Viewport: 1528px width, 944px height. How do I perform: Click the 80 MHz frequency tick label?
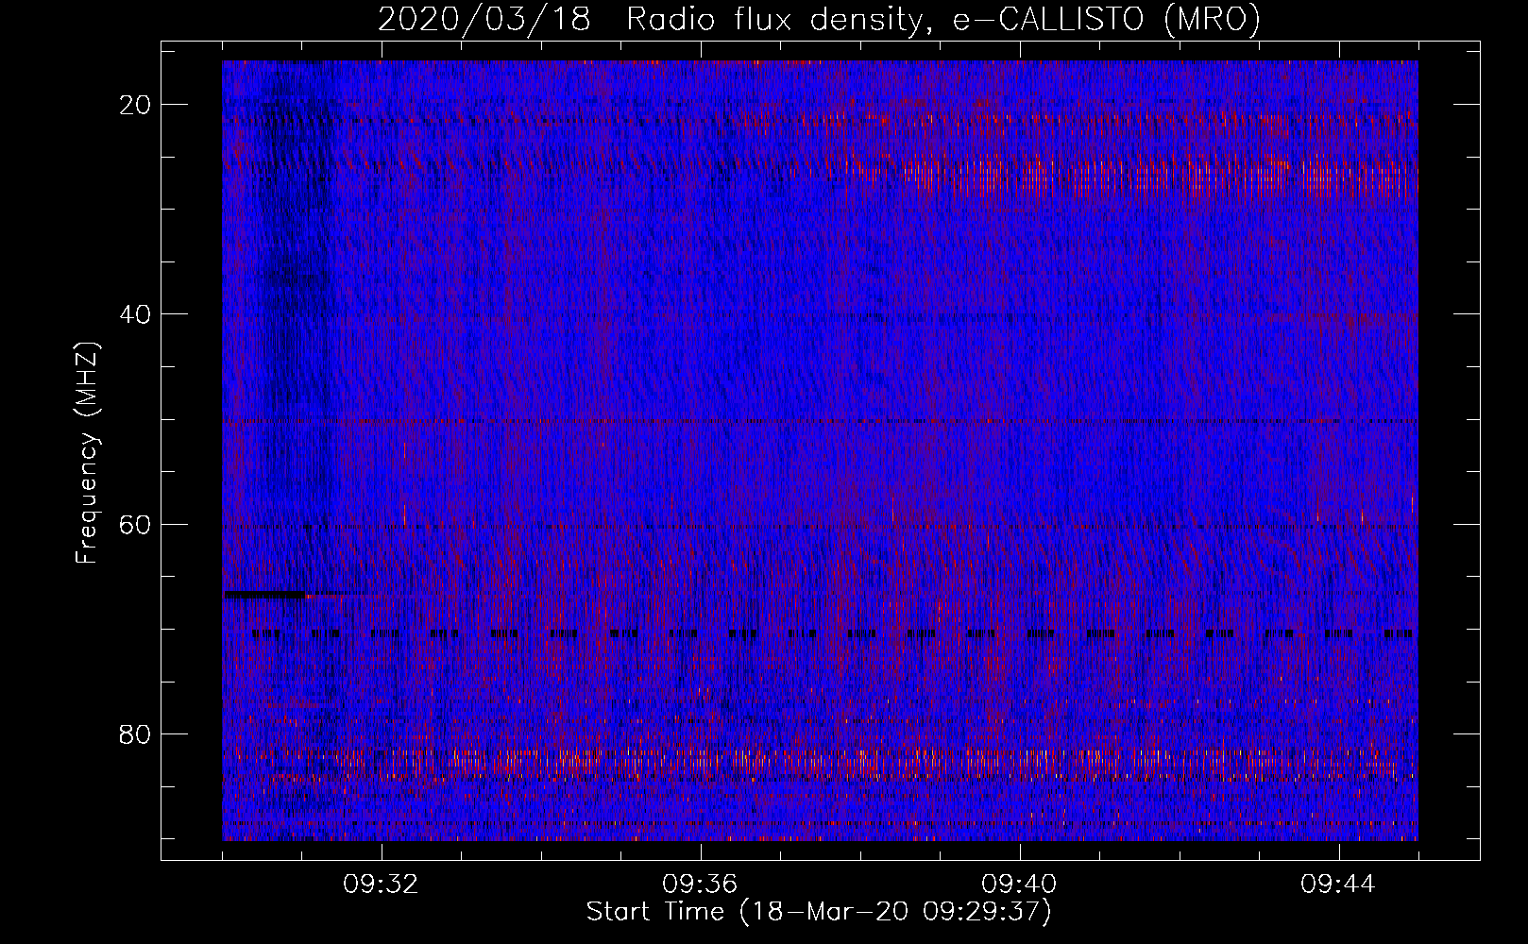[136, 733]
